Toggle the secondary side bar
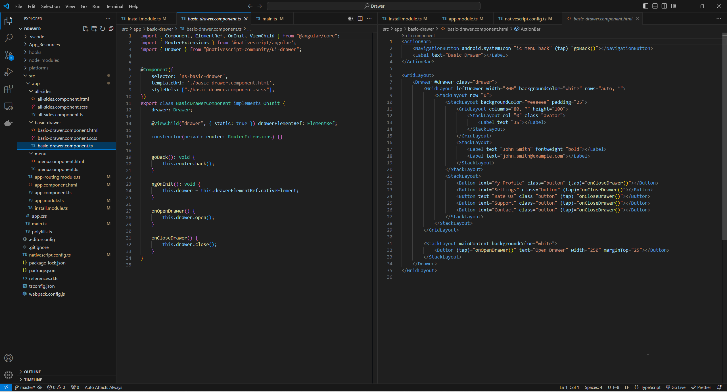 [x=664, y=6]
